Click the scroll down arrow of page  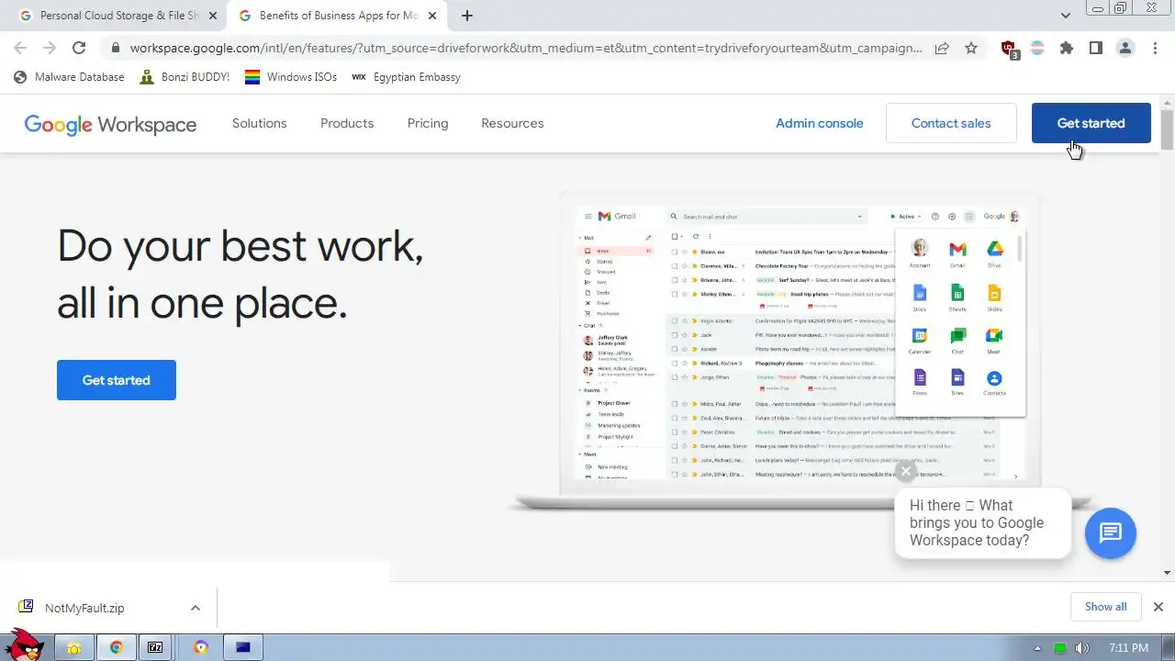coord(1167,574)
